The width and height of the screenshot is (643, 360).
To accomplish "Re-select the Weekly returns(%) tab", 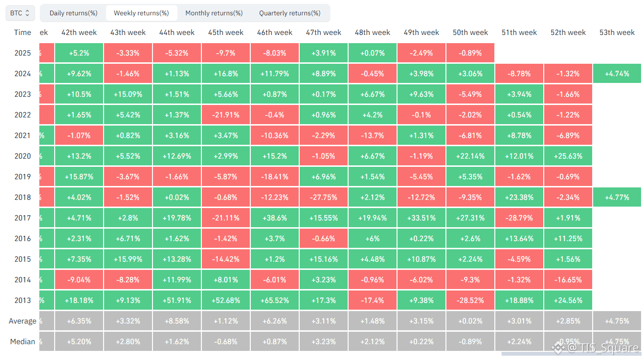I will pyautogui.click(x=141, y=13).
